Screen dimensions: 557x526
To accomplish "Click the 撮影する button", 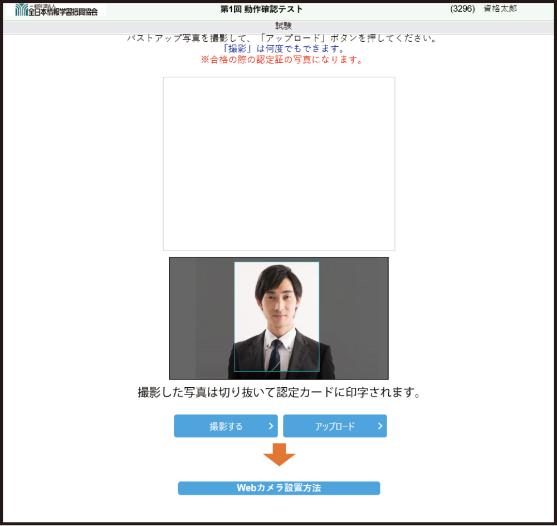I will pos(226,426).
